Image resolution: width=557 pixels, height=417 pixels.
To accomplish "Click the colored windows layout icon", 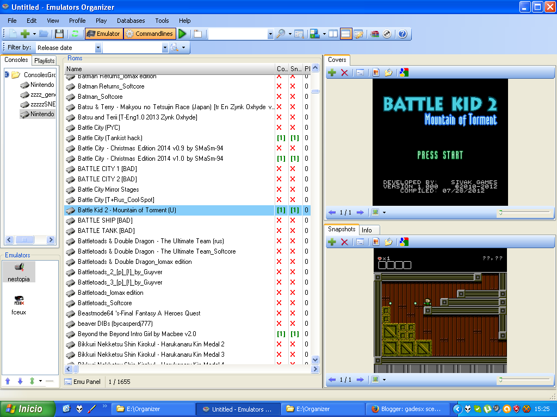I will 315,34.
